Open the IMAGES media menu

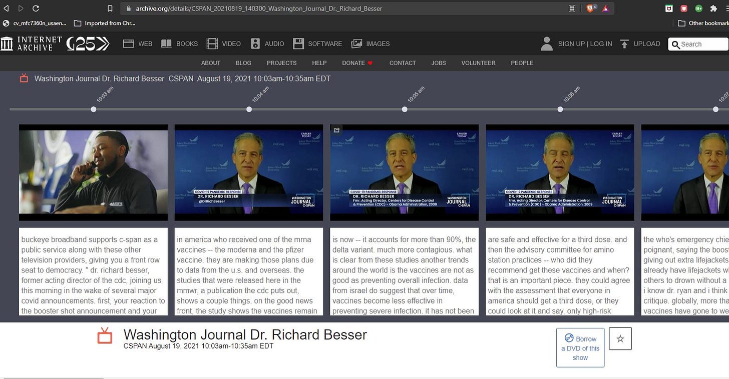(371, 44)
